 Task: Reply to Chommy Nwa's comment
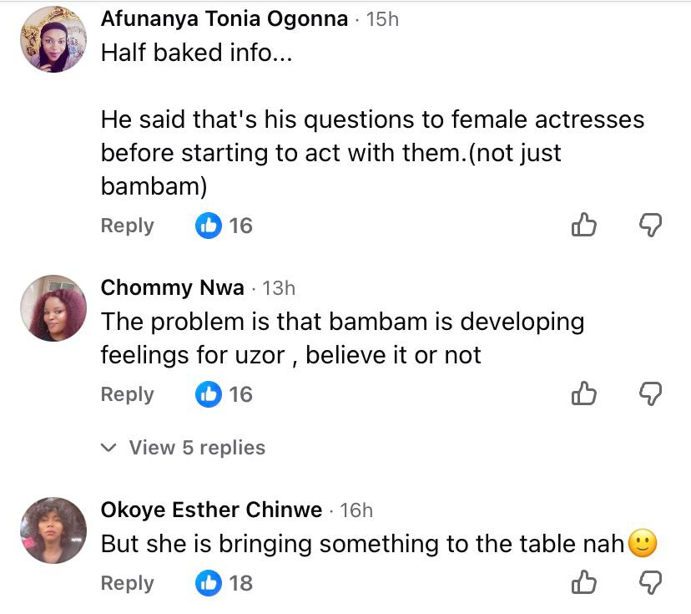click(x=127, y=394)
